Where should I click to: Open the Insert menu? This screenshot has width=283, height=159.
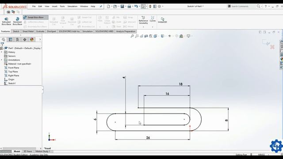54,6
